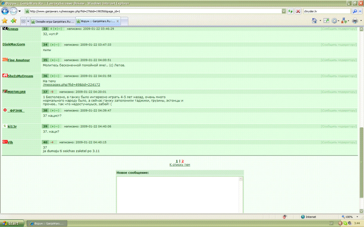Open the search provider dropdown arrow
This screenshot has height=227, width=364.
[360, 11]
